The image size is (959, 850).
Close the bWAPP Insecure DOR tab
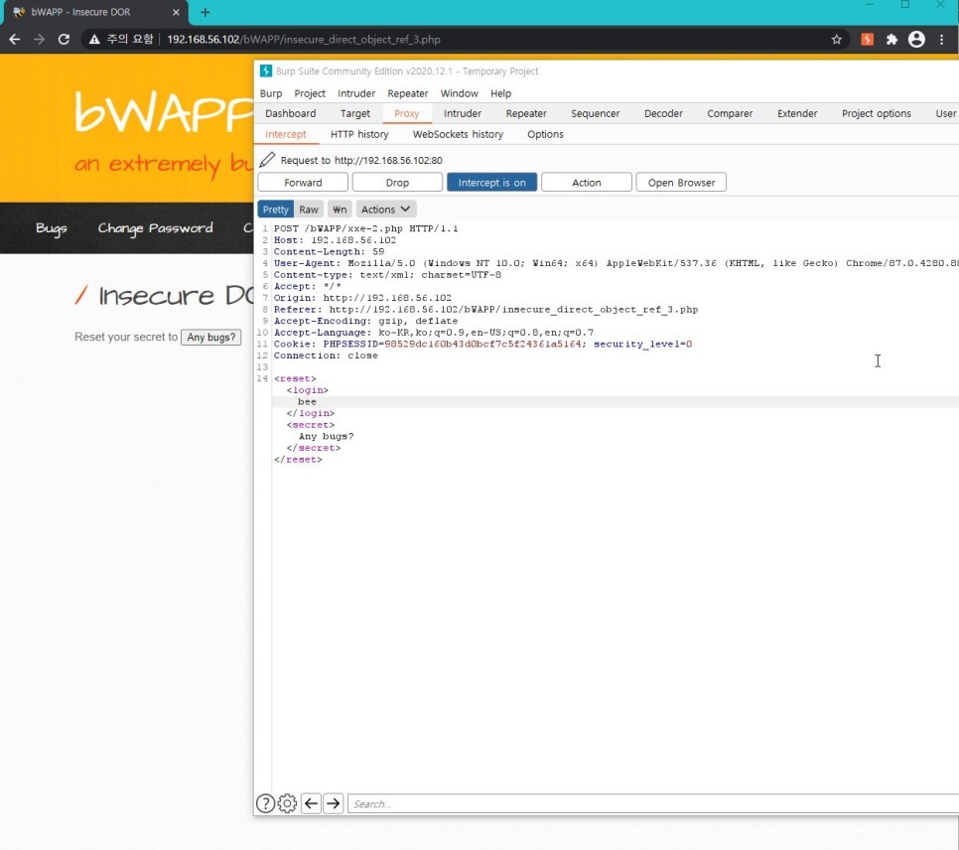pos(176,12)
